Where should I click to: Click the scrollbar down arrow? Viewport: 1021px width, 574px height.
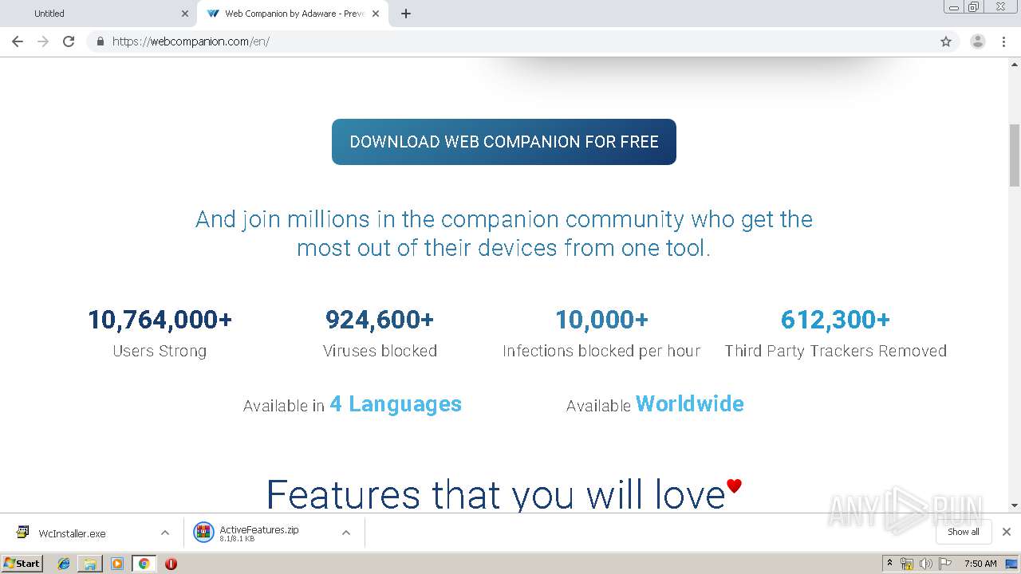click(1015, 505)
